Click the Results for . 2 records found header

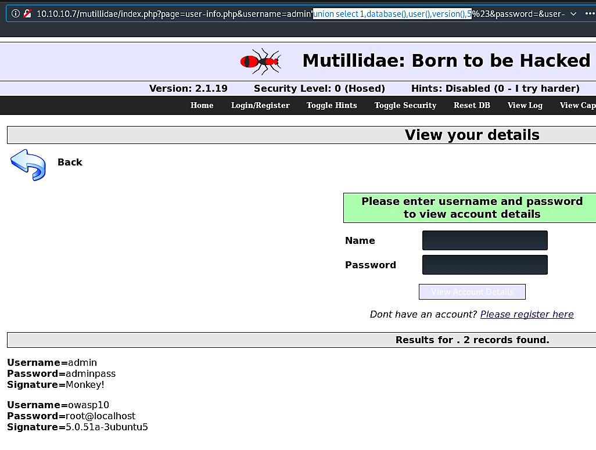pyautogui.click(x=472, y=340)
